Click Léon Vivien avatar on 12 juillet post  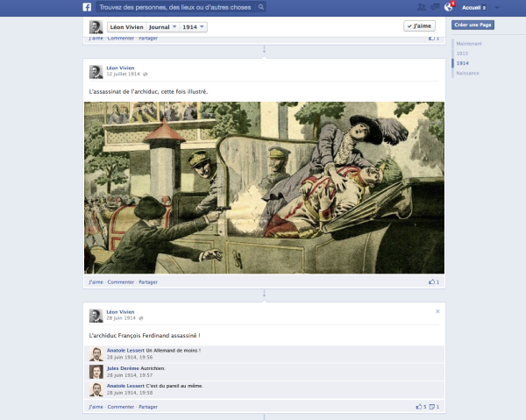pos(96,72)
